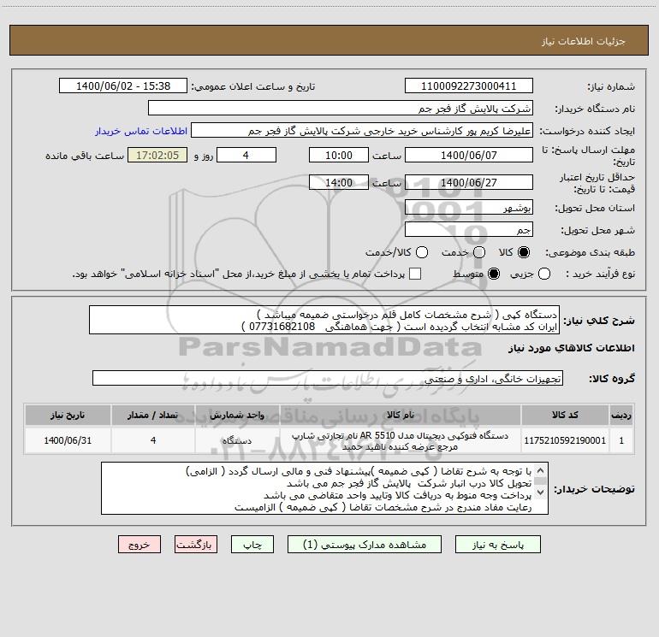Screen dimensions: 659x637
Task: Click the ردیف column header
Action: coord(621,415)
